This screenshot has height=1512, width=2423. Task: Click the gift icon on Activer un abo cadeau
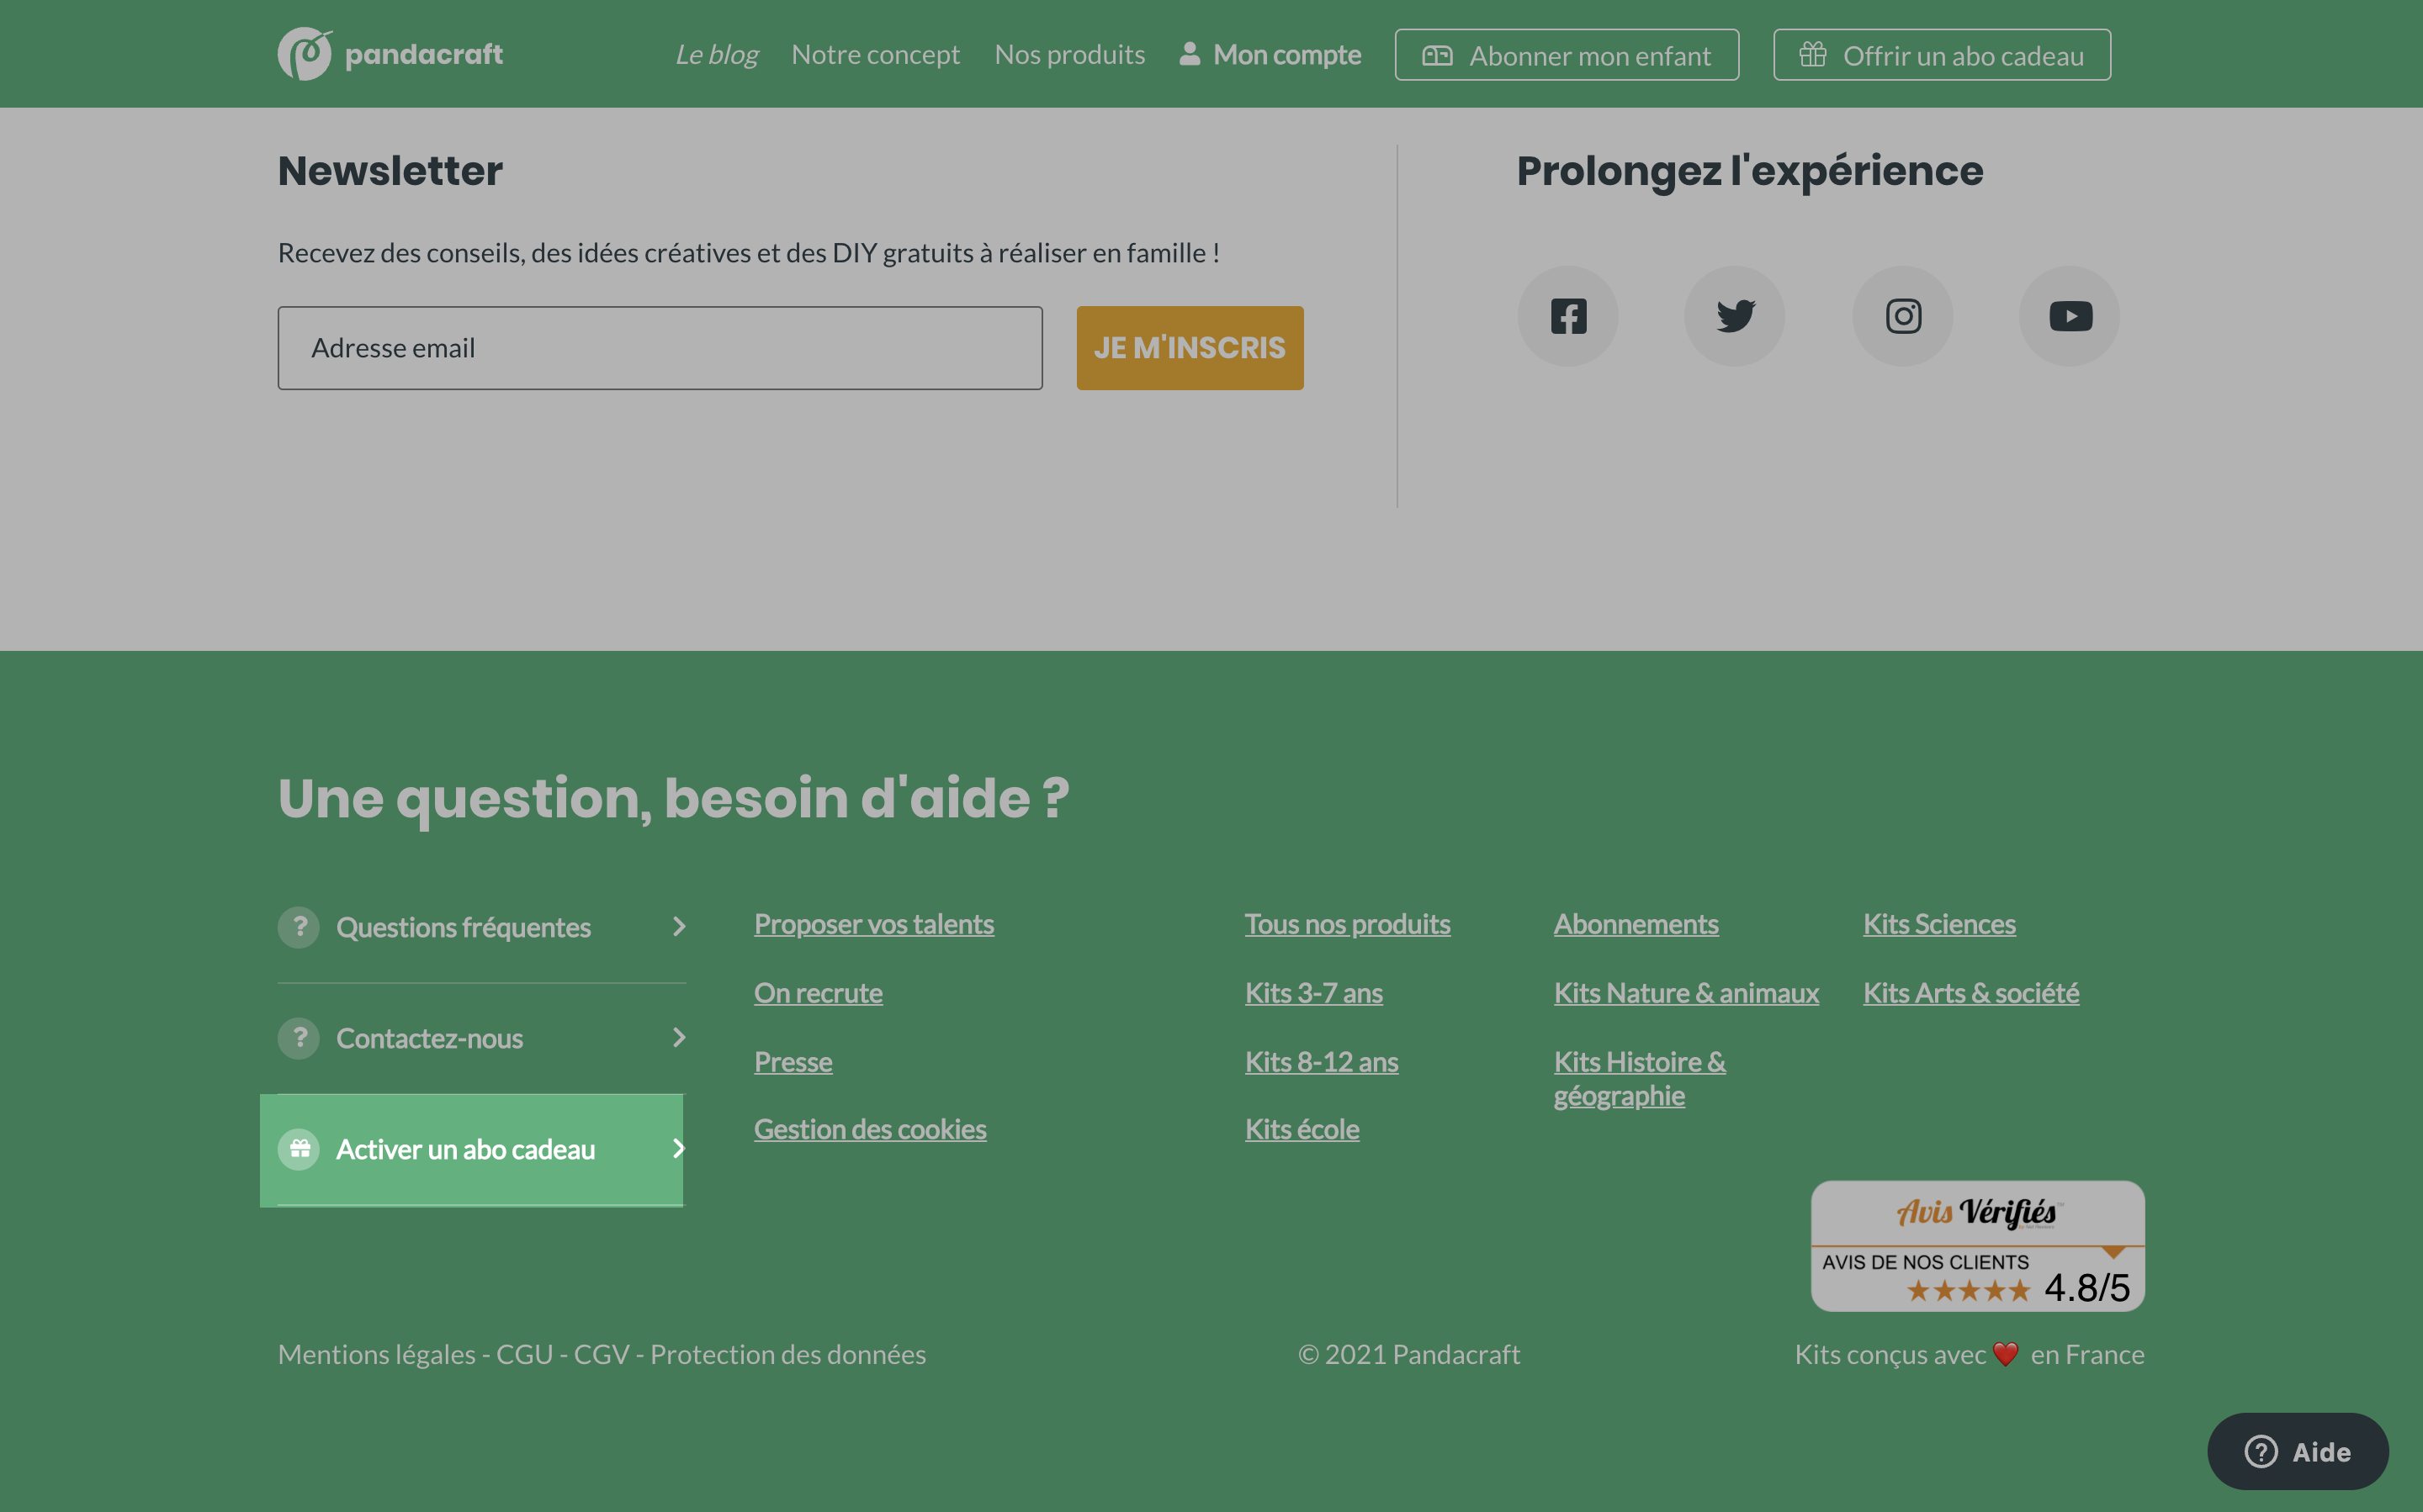tap(300, 1149)
